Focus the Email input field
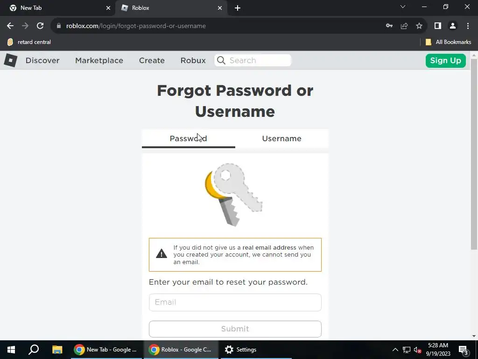 [x=235, y=302]
